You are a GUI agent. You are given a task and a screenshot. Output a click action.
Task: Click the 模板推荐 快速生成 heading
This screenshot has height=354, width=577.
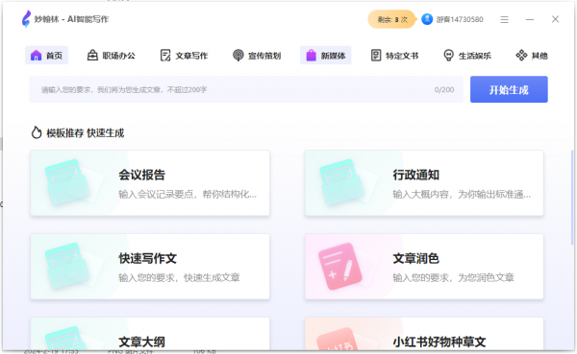86,133
